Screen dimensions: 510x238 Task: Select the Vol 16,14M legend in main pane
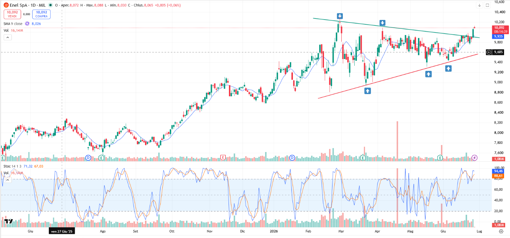coord(14,31)
